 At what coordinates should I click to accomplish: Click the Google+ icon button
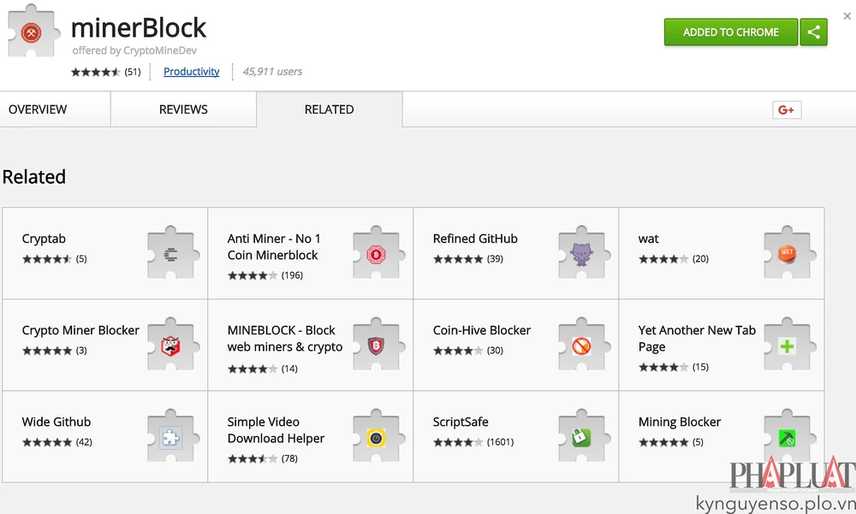click(x=786, y=109)
